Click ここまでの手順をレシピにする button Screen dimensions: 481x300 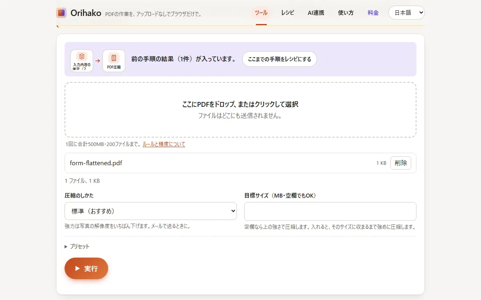pos(279,59)
